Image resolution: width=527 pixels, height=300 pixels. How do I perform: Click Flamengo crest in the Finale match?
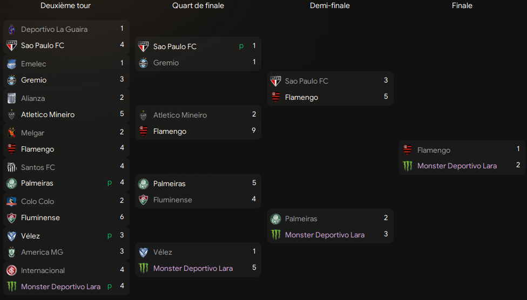408,150
